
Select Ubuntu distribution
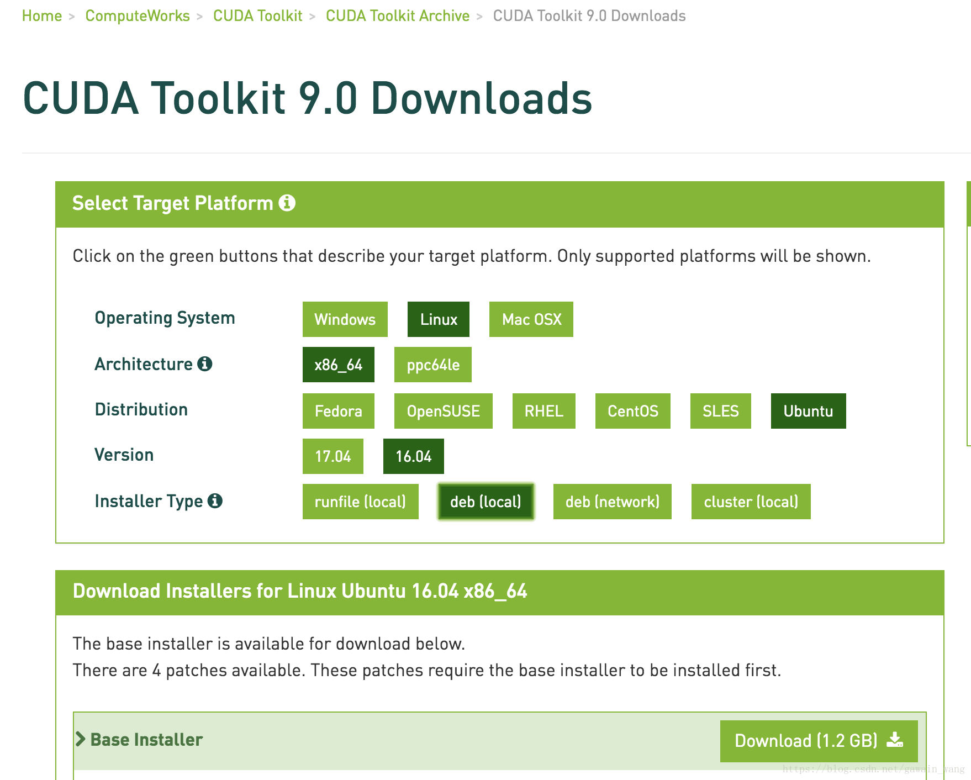[x=809, y=411]
